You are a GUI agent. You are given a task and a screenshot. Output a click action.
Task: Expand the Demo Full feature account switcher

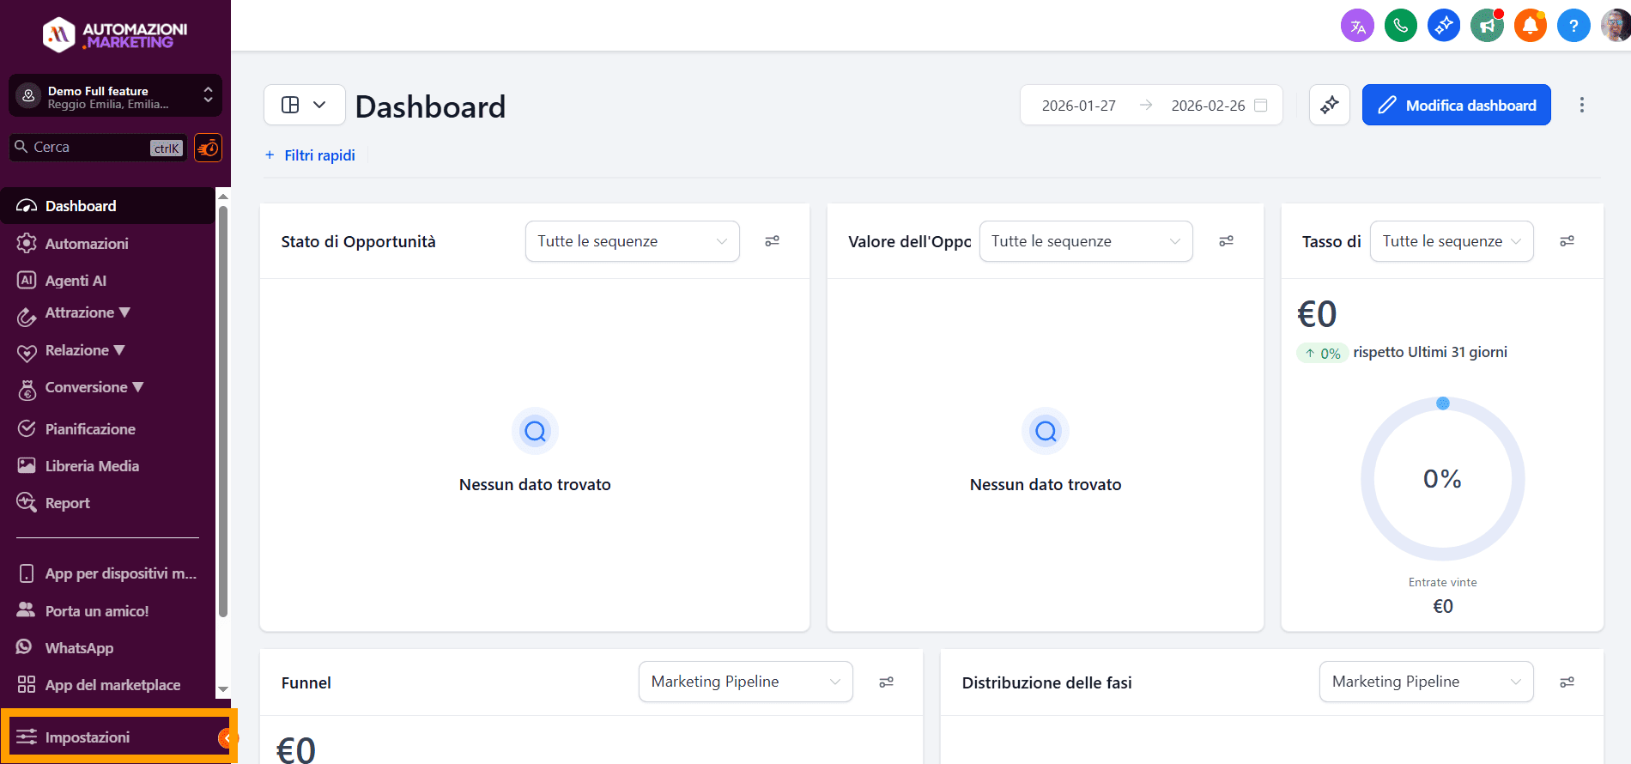[x=115, y=96]
